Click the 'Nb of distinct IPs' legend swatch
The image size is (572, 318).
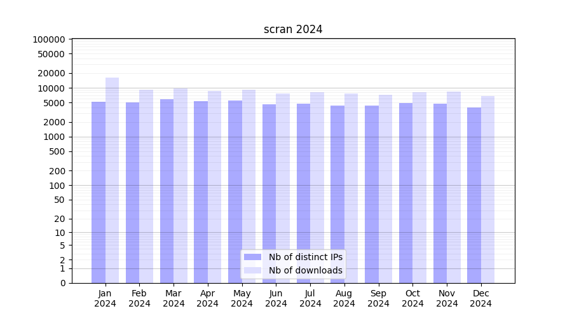pyautogui.click(x=253, y=257)
